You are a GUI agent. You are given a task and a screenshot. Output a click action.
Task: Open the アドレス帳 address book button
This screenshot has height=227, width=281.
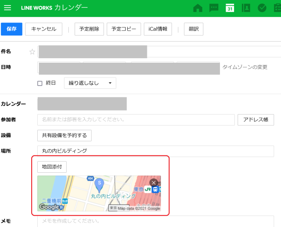click(256, 120)
